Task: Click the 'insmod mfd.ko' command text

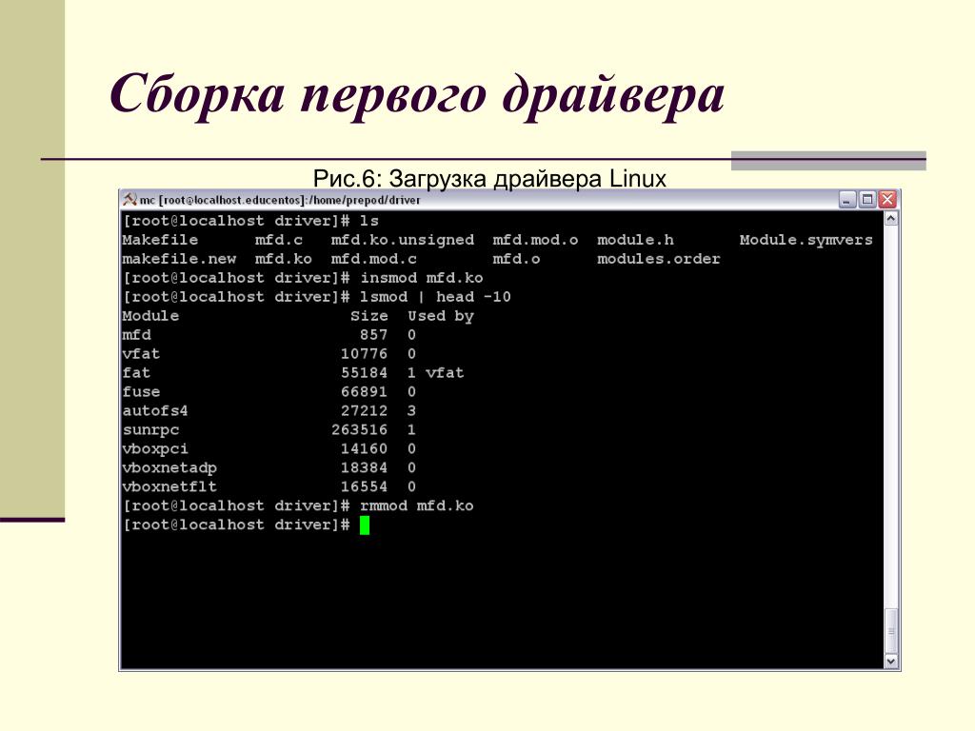Action: (x=422, y=278)
